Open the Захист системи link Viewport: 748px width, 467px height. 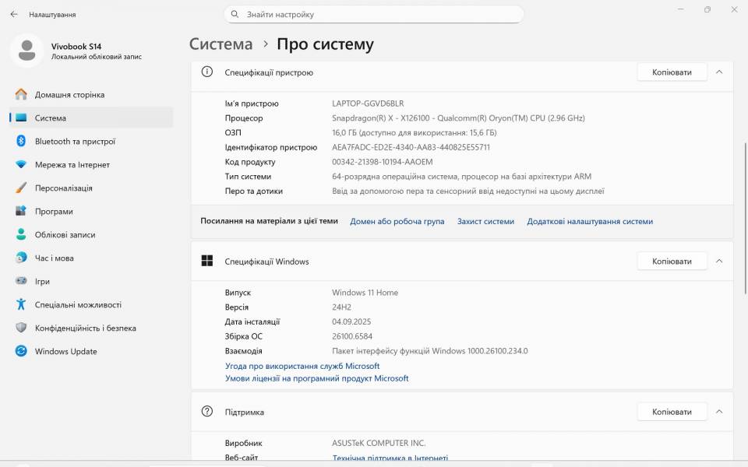tap(485, 221)
